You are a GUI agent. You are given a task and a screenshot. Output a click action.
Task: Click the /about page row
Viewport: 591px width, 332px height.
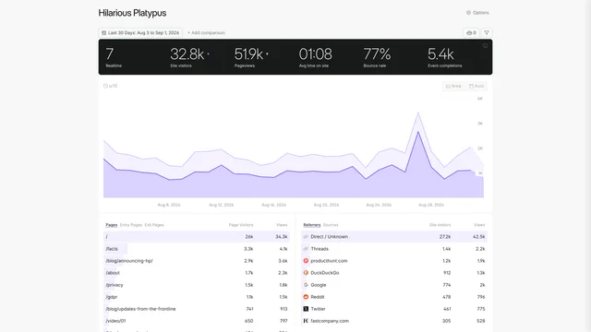tap(197, 273)
